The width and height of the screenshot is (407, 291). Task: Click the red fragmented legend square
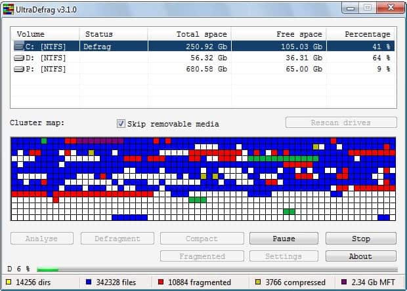click(161, 282)
